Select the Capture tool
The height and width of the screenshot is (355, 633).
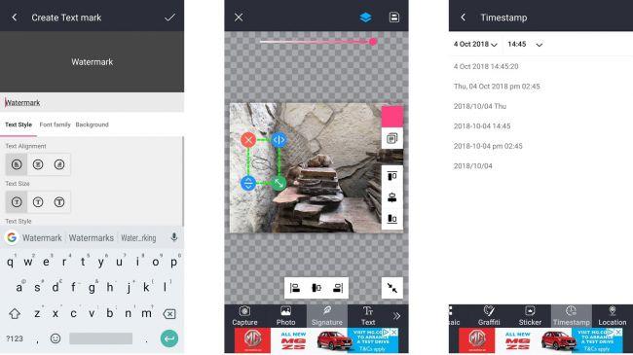[x=244, y=316]
